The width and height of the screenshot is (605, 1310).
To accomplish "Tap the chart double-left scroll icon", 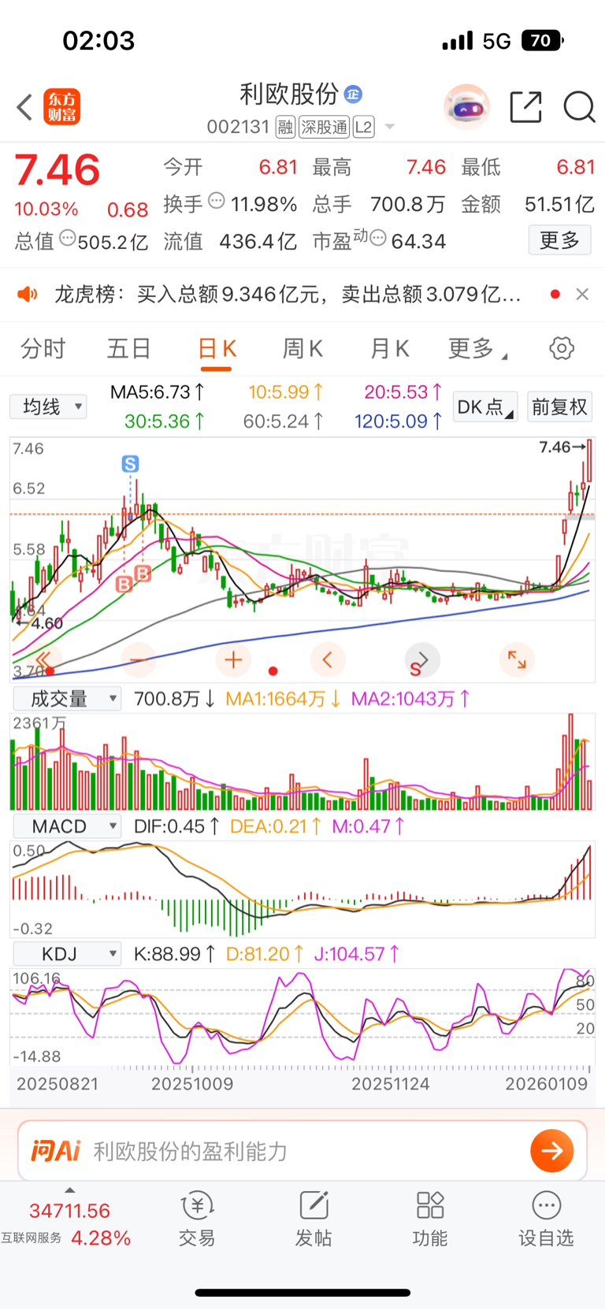I will (43, 660).
